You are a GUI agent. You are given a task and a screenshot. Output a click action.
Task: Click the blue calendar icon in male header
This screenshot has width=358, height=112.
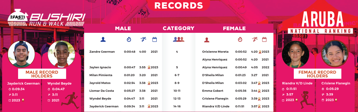[x=154, y=40]
